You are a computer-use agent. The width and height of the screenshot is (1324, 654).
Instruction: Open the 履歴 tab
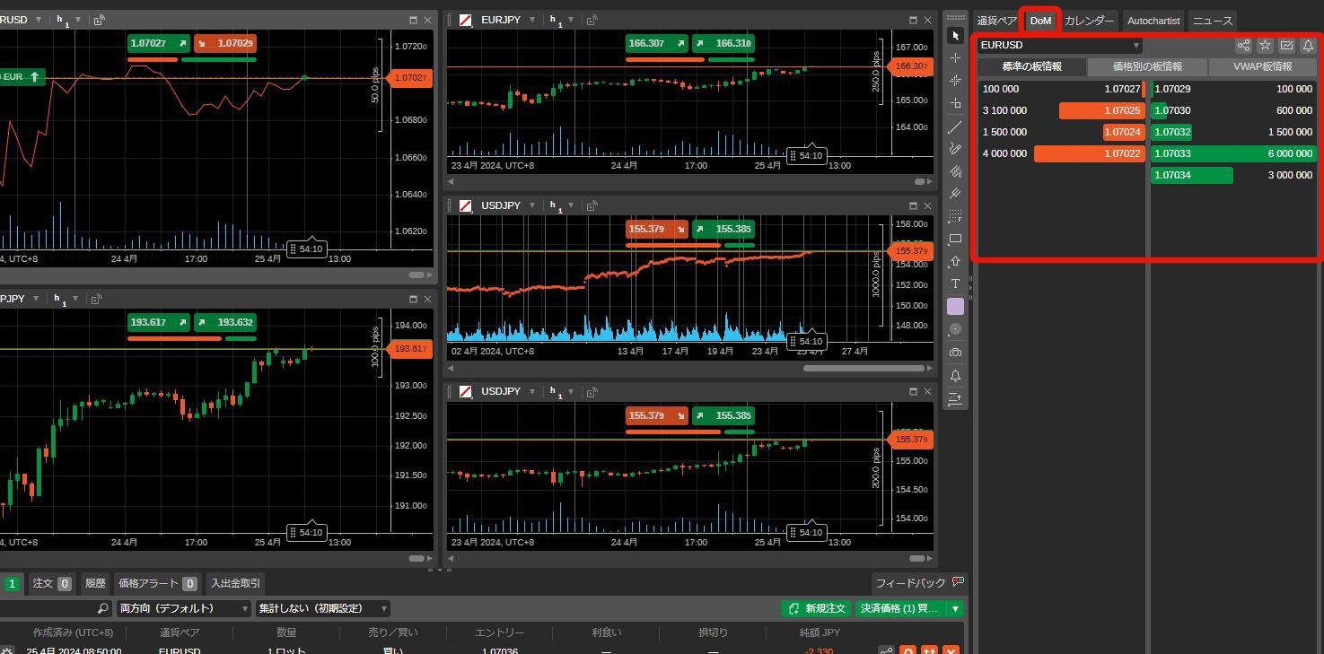(95, 583)
